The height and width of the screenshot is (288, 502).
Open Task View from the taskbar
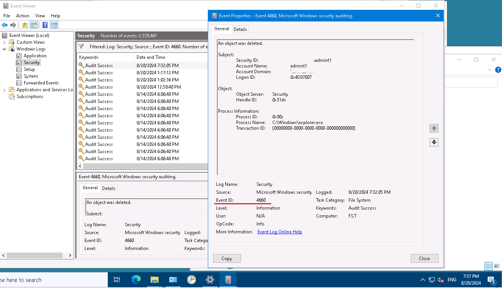tap(117, 280)
